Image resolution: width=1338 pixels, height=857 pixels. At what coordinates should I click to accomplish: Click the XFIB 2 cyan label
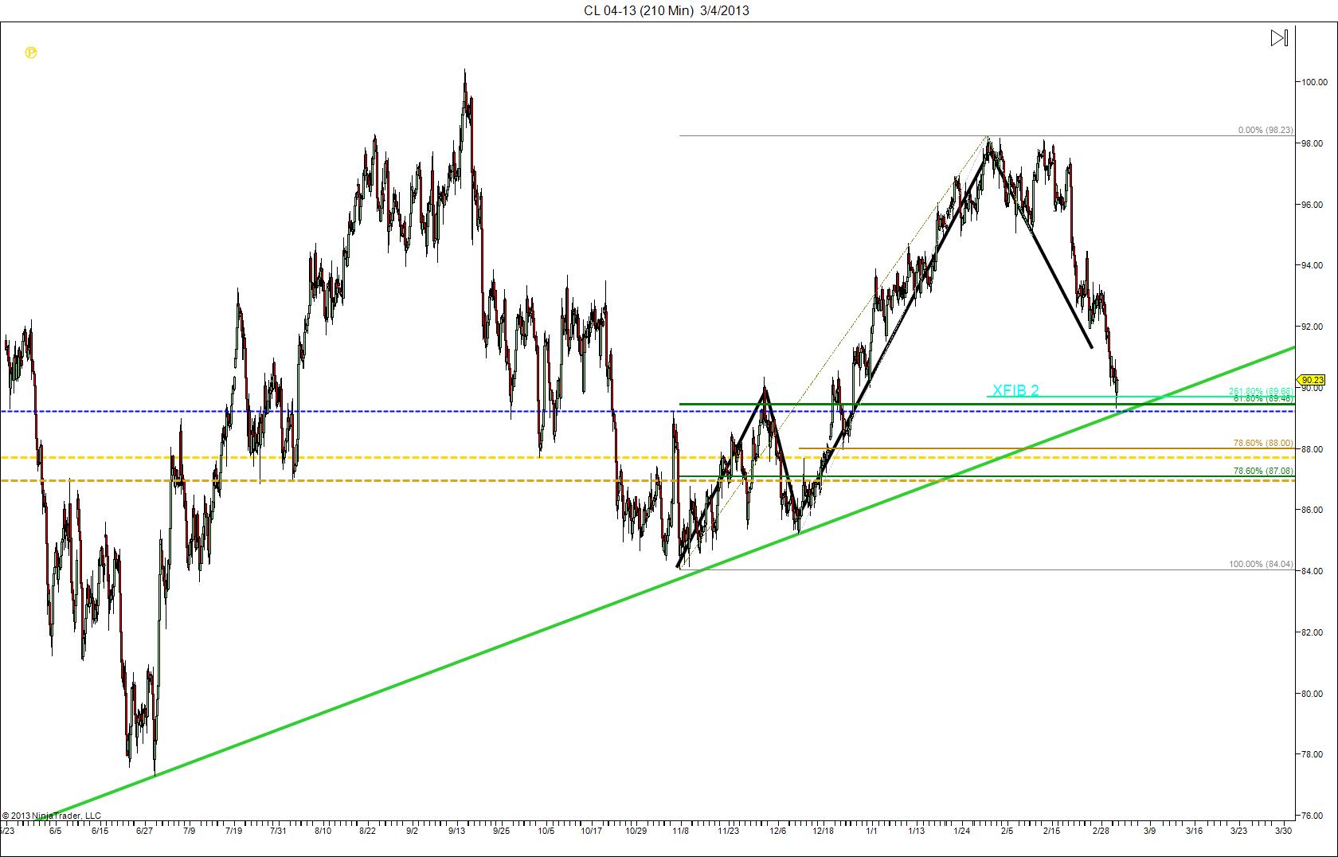(1015, 389)
